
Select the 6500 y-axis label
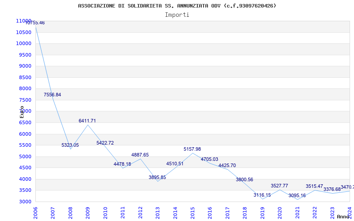point(25,123)
